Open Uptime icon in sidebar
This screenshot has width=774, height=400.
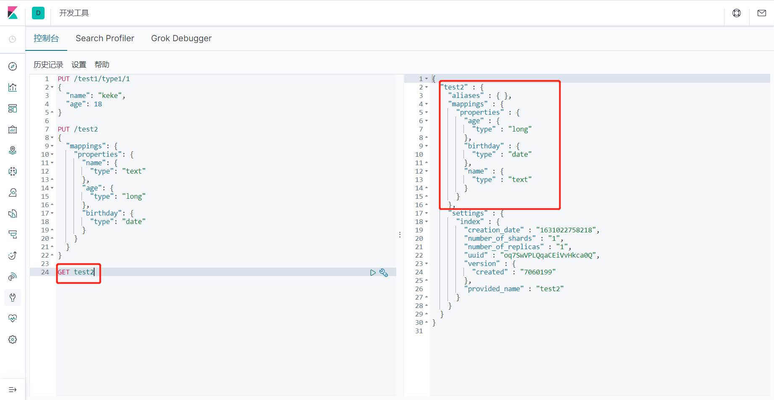(x=13, y=255)
